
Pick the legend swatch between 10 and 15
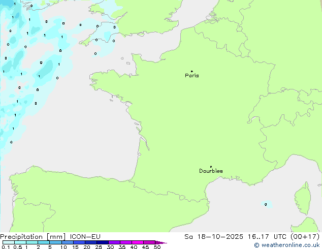(x=67, y=242)
